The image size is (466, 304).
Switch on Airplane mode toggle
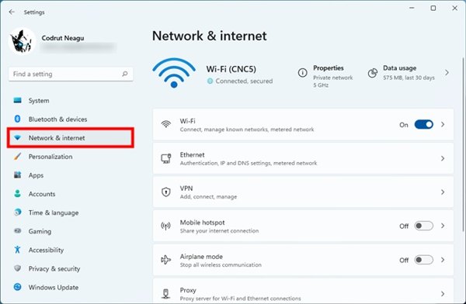[424, 260]
